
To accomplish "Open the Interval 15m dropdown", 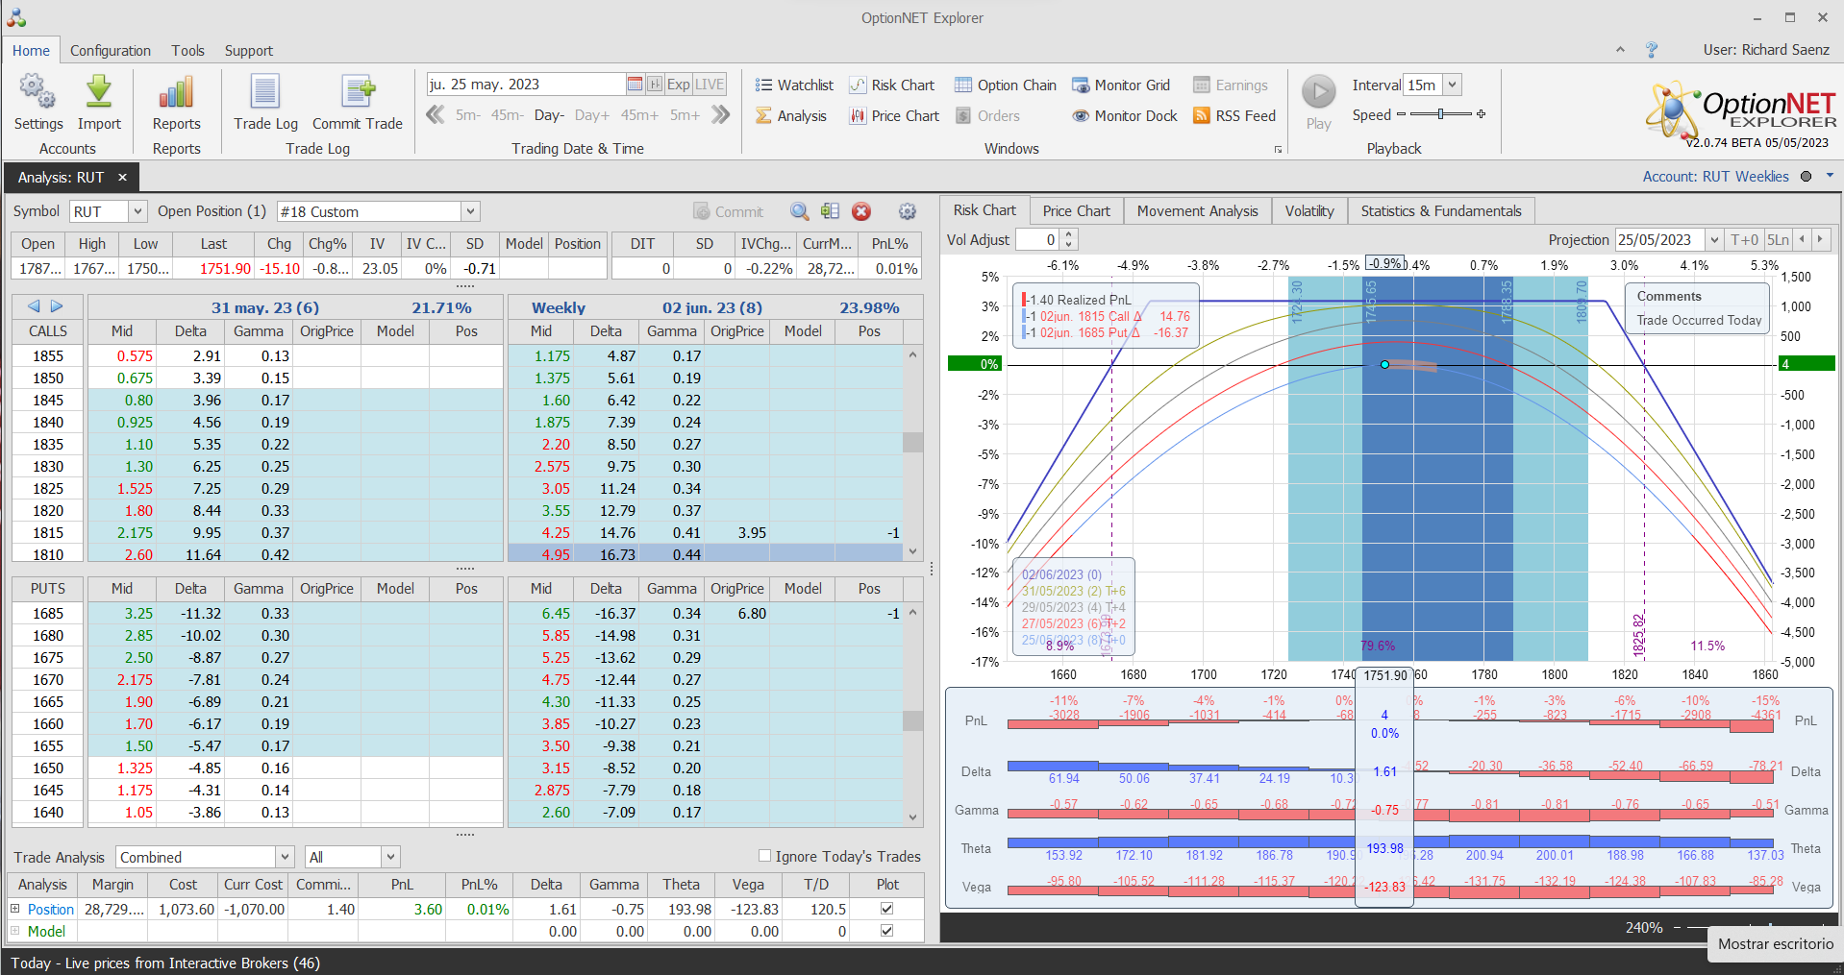I will click(x=1453, y=85).
